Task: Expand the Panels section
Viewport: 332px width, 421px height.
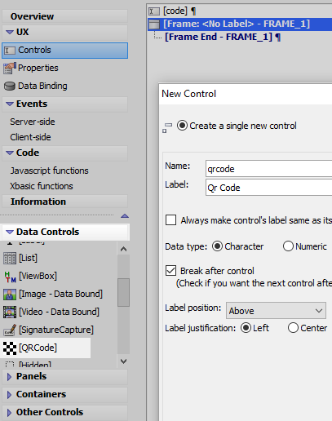Action: tap(64, 376)
